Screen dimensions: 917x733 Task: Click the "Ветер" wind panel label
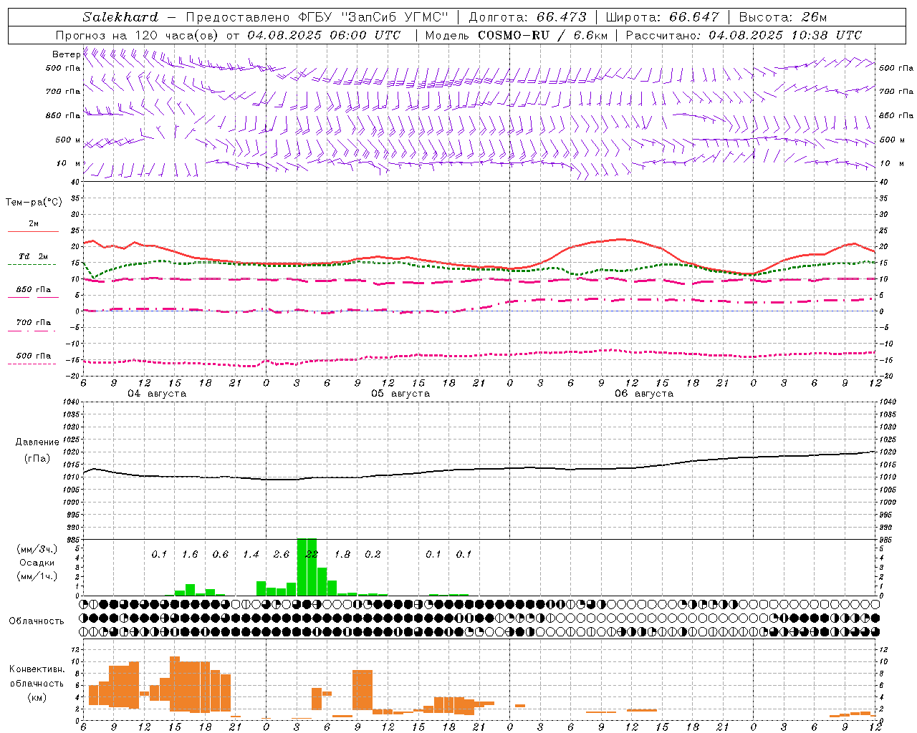point(66,54)
